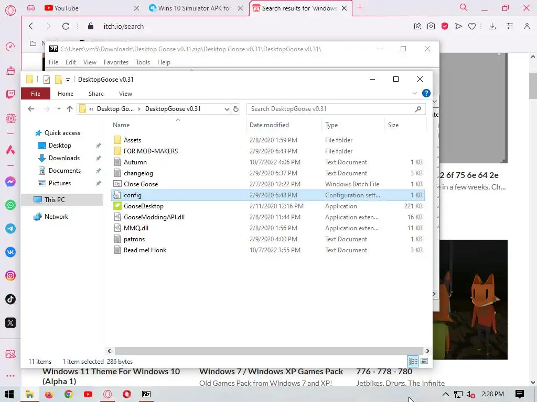Image resolution: width=537 pixels, height=402 pixels.
Task: Select Documents in Quick access
Action: click(65, 171)
